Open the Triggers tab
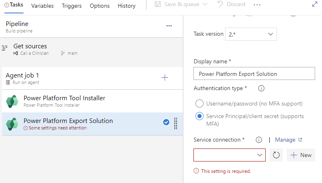 pos(72,6)
